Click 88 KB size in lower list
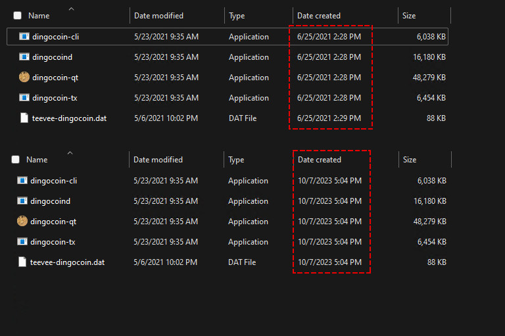505x336 pixels. click(437, 262)
